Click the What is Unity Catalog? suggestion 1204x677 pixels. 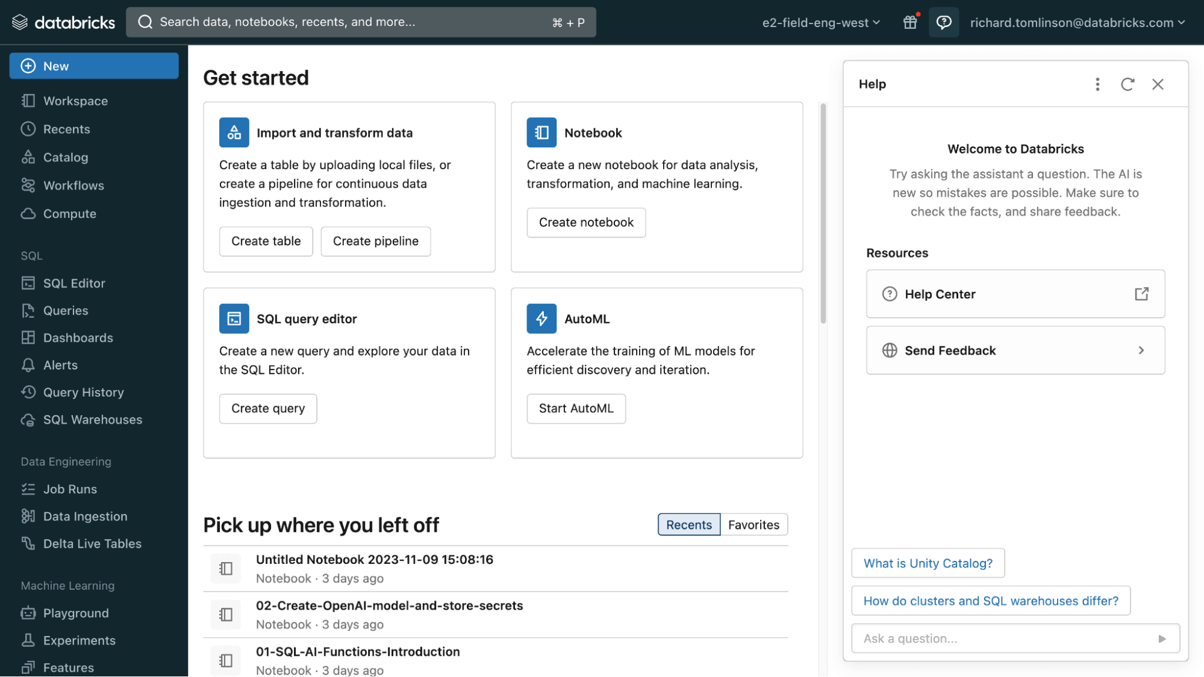928,563
